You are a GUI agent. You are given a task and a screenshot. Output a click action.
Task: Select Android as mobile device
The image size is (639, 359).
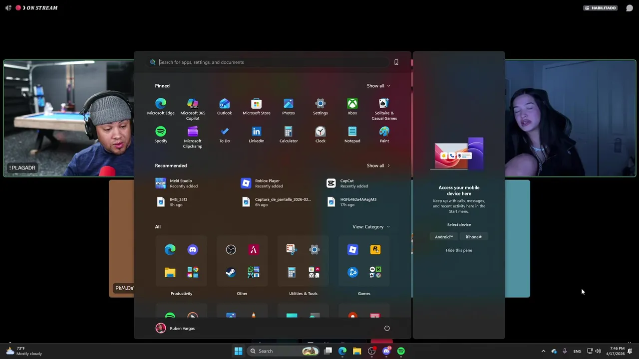pyautogui.click(x=444, y=237)
